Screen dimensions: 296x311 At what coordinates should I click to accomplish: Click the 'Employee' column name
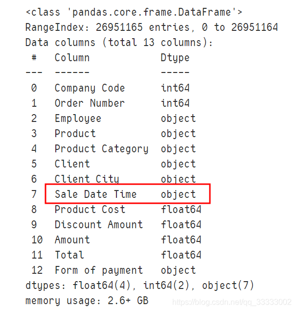[78, 119]
